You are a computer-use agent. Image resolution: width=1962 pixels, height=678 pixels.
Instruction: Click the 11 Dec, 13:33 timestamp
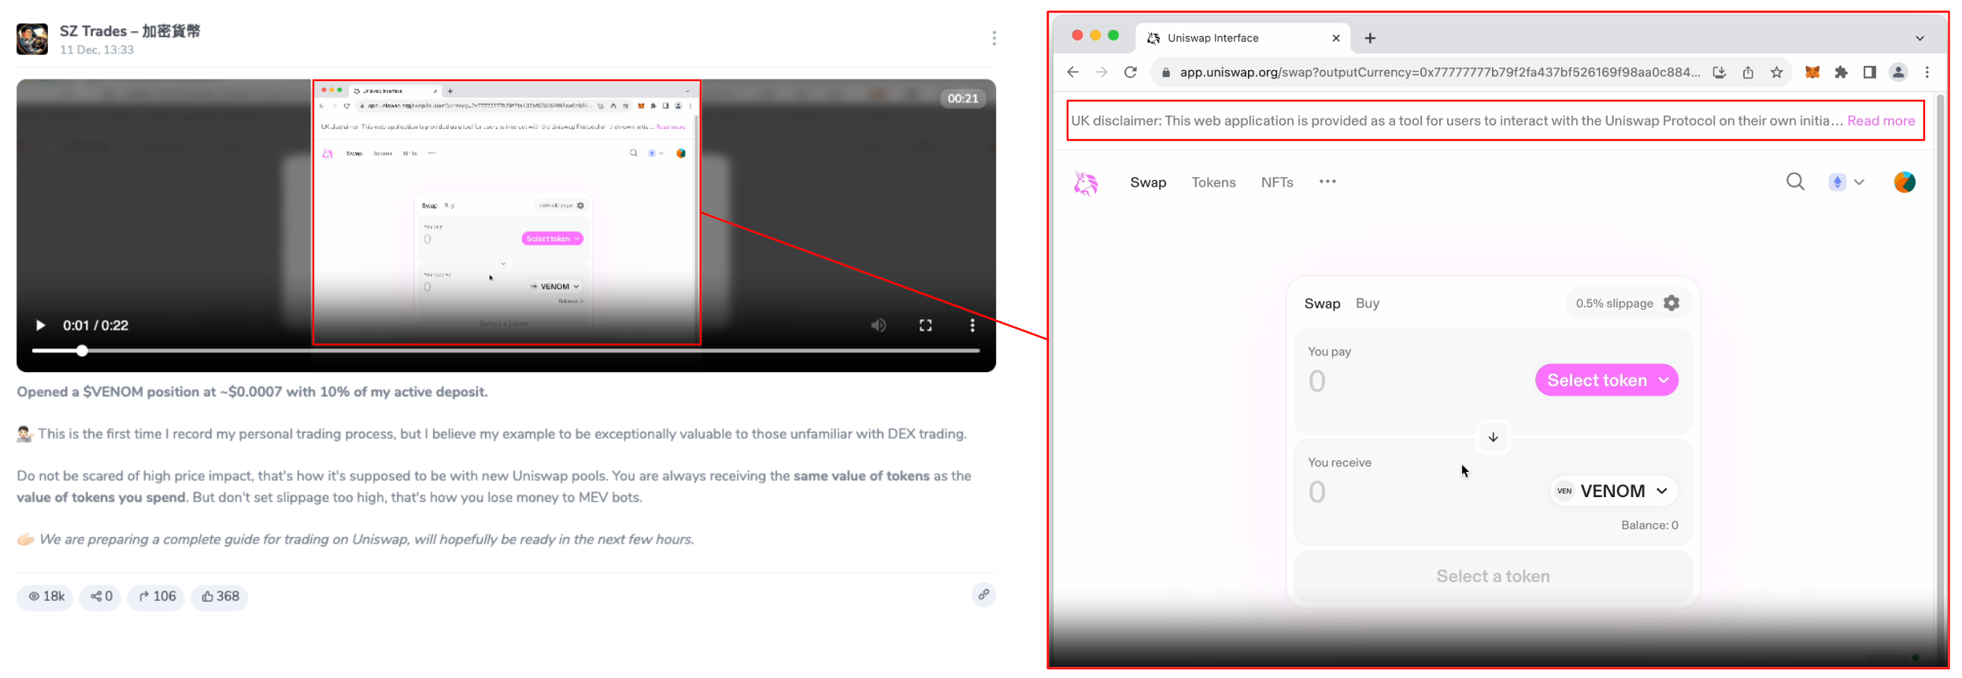coord(97,50)
